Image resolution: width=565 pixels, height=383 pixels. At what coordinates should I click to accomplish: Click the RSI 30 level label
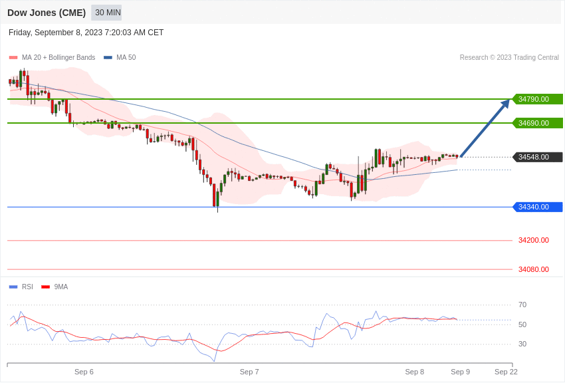522,344
